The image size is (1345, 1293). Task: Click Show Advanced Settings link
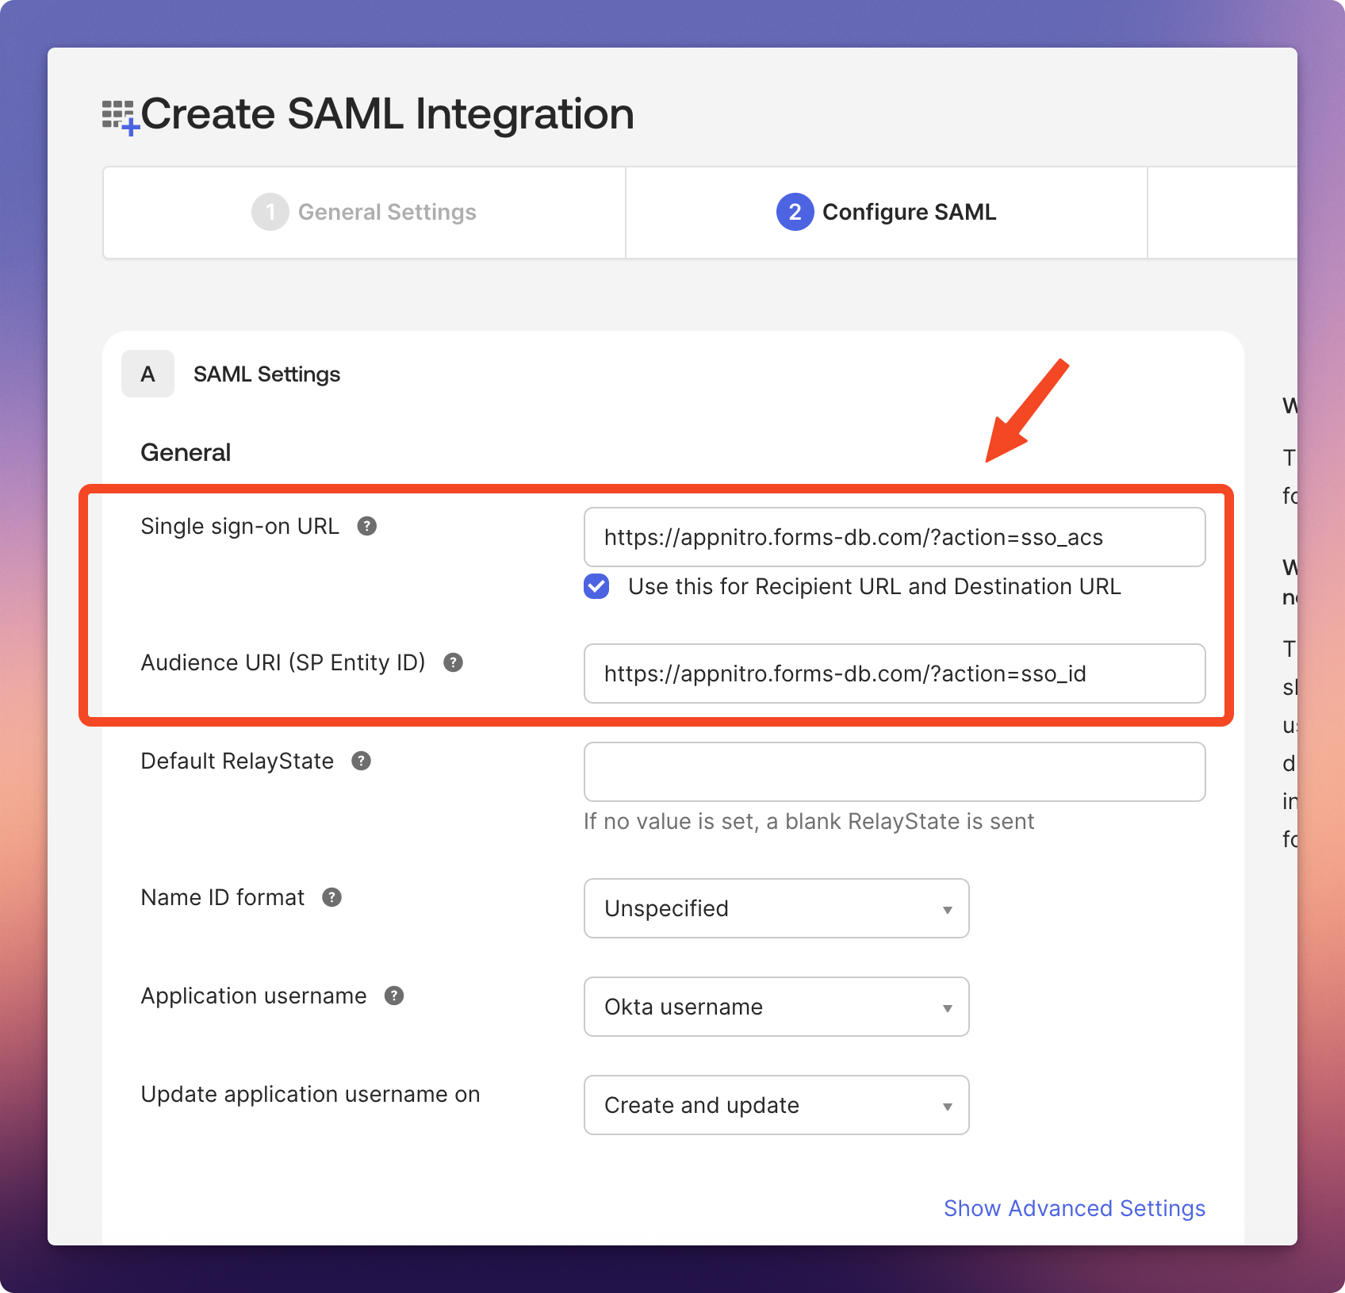click(1074, 1208)
